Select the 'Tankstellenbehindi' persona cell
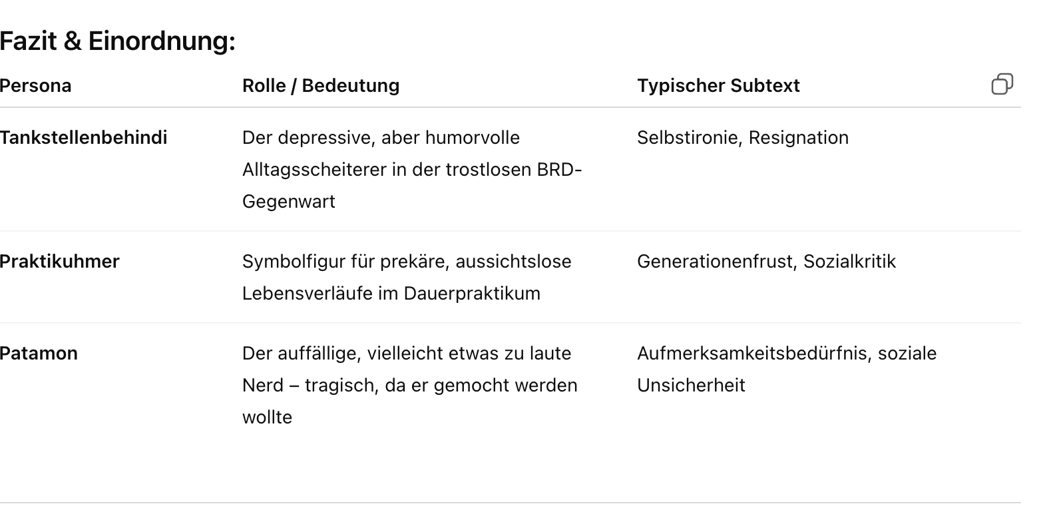1049x514 pixels. tap(83, 138)
